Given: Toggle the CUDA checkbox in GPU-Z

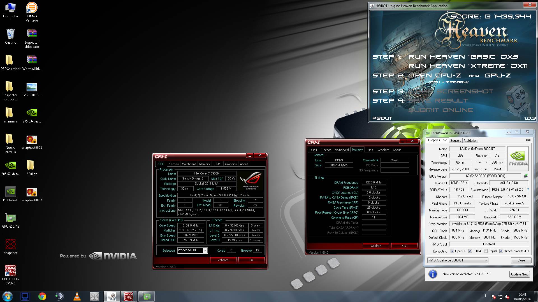Looking at the screenshot, I should click(470, 251).
